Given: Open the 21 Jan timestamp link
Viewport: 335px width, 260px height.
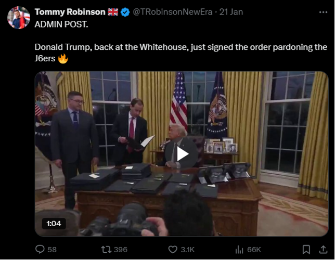Looking at the screenshot, I should 231,12.
